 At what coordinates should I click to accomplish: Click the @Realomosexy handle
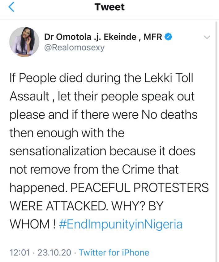click(x=75, y=47)
